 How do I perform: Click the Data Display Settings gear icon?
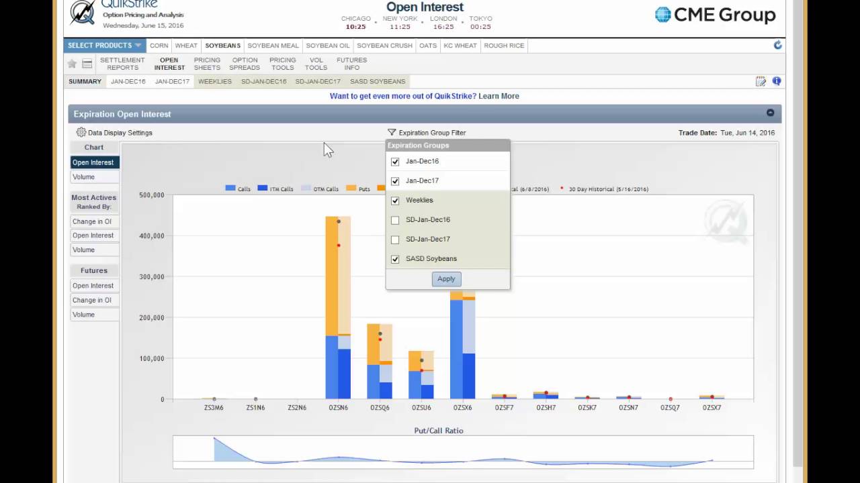point(81,132)
